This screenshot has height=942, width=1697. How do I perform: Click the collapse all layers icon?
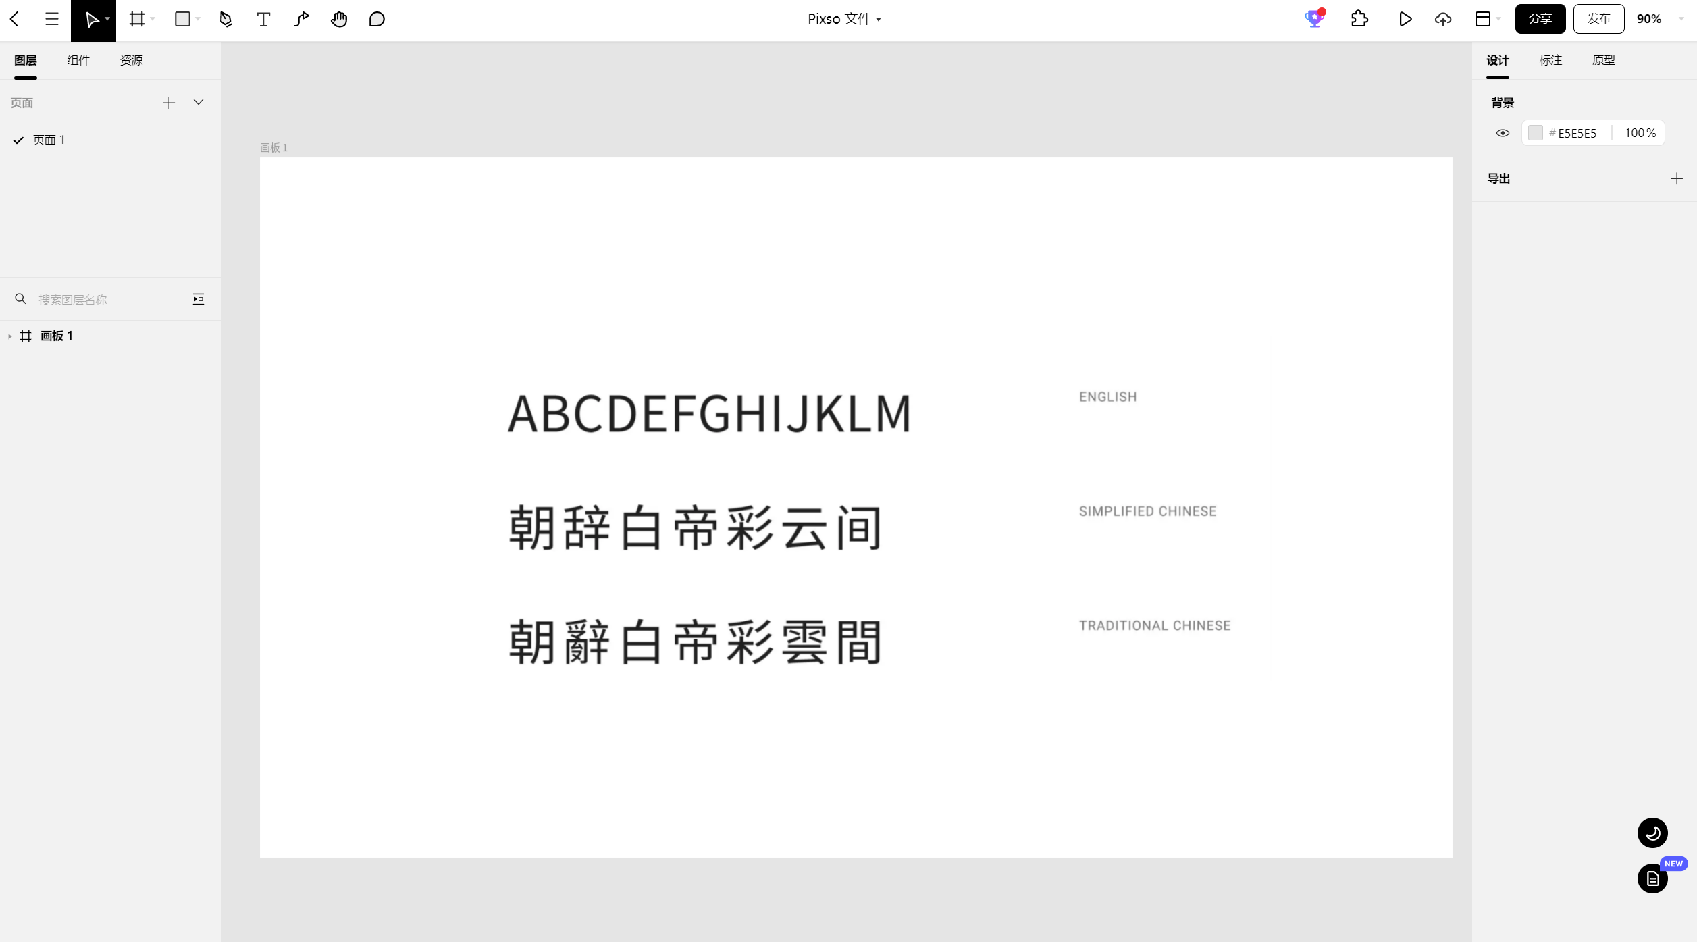199,299
